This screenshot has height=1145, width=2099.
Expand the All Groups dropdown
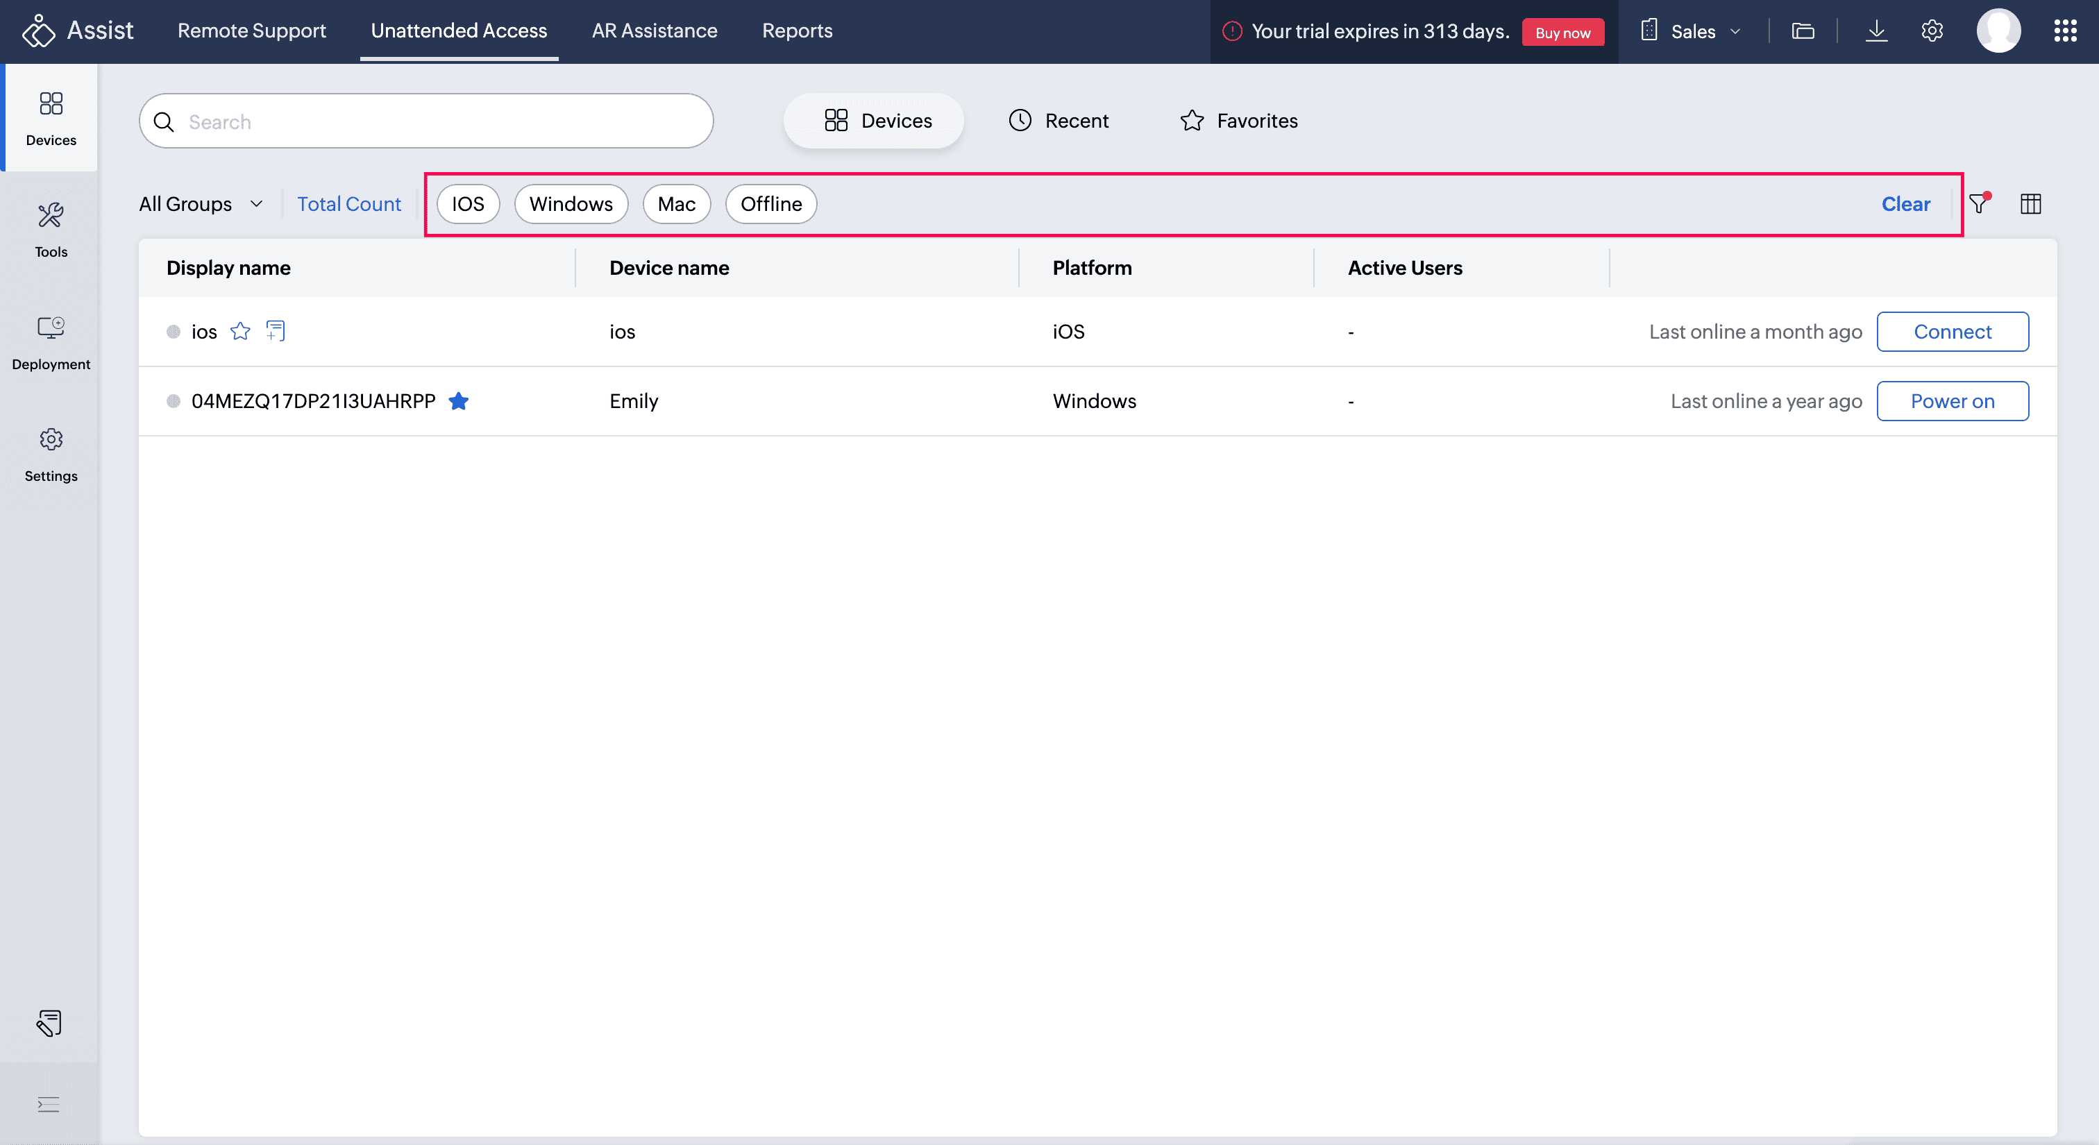click(201, 203)
